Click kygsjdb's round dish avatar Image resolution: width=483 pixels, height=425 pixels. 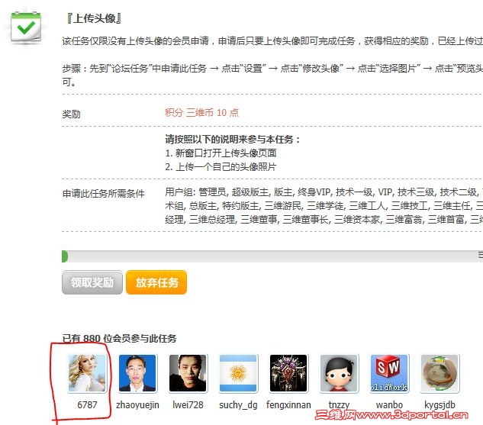(x=440, y=373)
